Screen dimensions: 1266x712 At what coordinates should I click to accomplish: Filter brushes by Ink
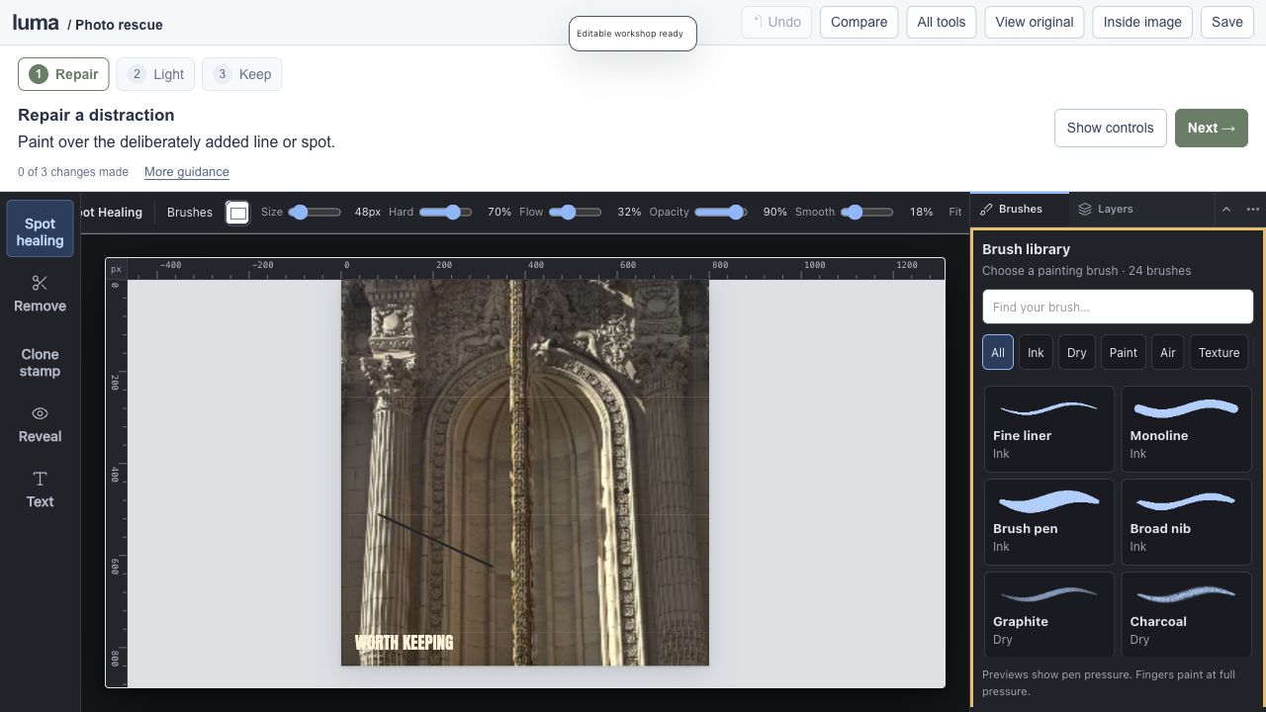pyautogui.click(x=1036, y=352)
